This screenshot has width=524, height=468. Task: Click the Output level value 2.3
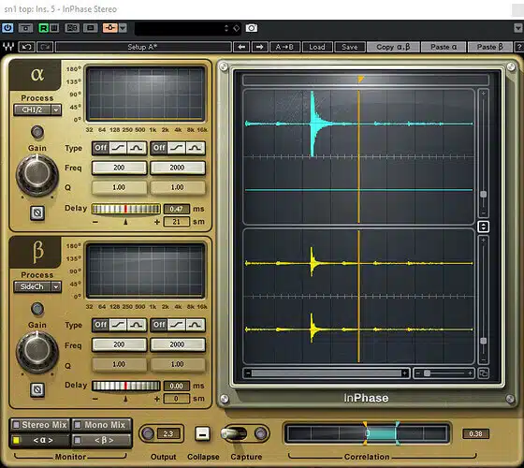(x=168, y=433)
